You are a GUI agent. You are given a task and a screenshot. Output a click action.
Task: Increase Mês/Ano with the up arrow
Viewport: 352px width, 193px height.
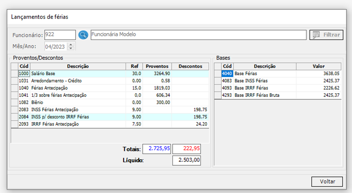(x=71, y=45)
